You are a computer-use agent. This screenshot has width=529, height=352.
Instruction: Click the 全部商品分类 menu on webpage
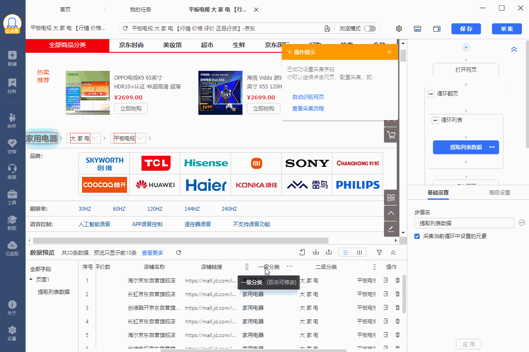67,45
